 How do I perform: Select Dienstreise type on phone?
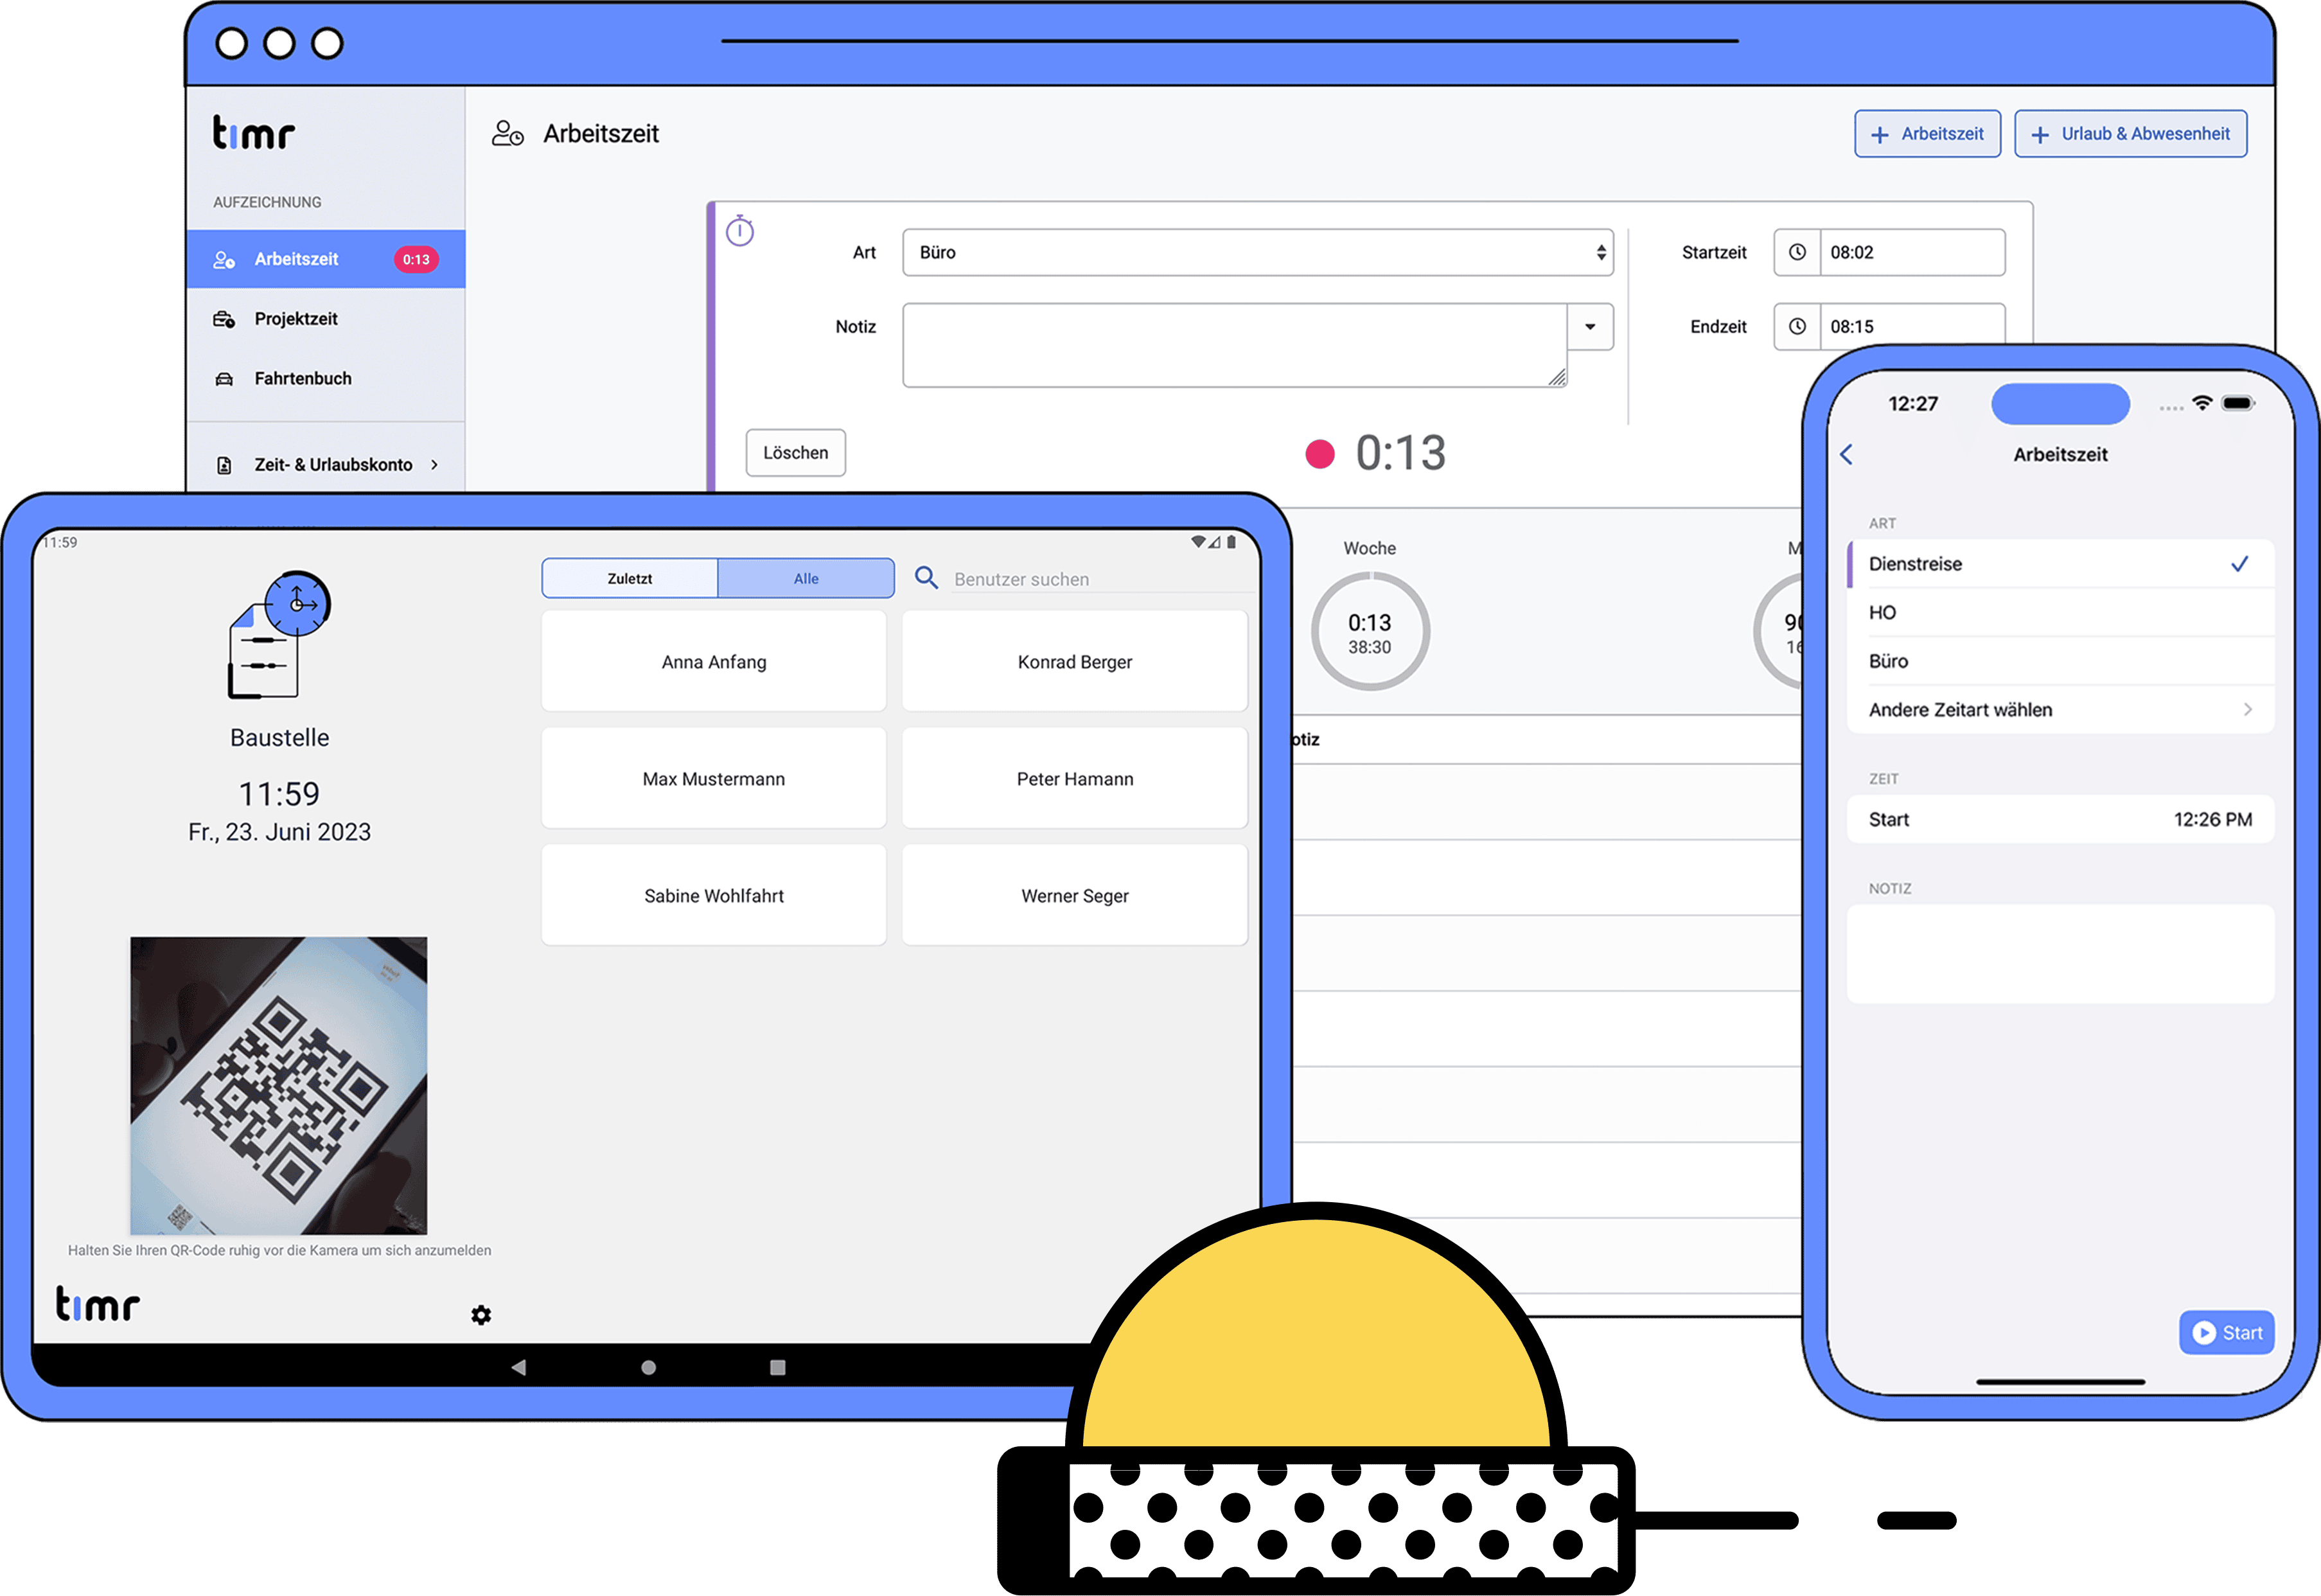pos(2060,564)
